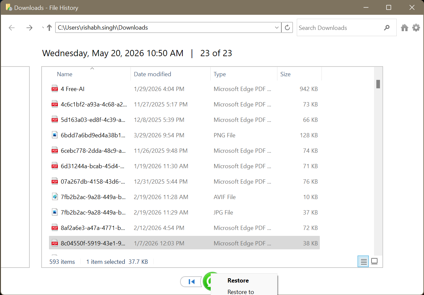Click the AVIF file icon of 7fb2b2ac
Viewport: 424px width, 295px height.
tap(55, 197)
